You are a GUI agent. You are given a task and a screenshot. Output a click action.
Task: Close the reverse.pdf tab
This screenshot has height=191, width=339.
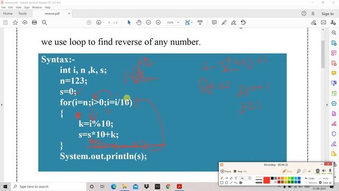pos(69,13)
